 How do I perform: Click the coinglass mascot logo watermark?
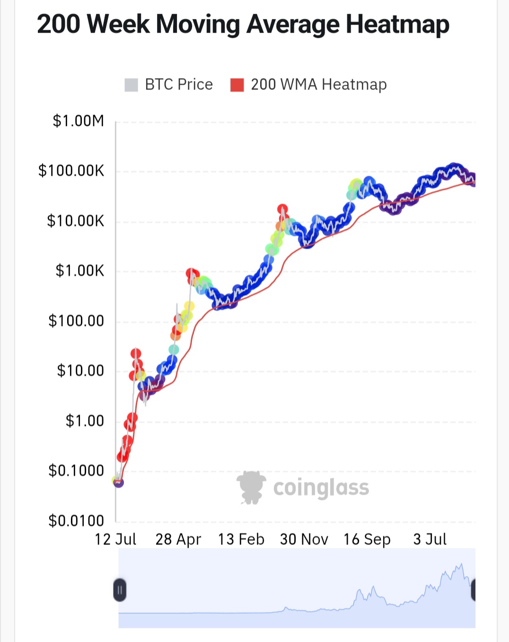tap(251, 488)
